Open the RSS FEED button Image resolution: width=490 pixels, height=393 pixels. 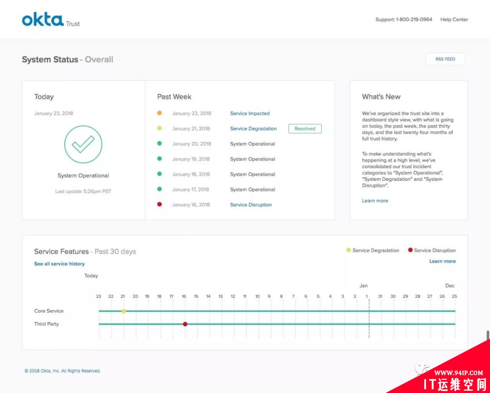(445, 59)
